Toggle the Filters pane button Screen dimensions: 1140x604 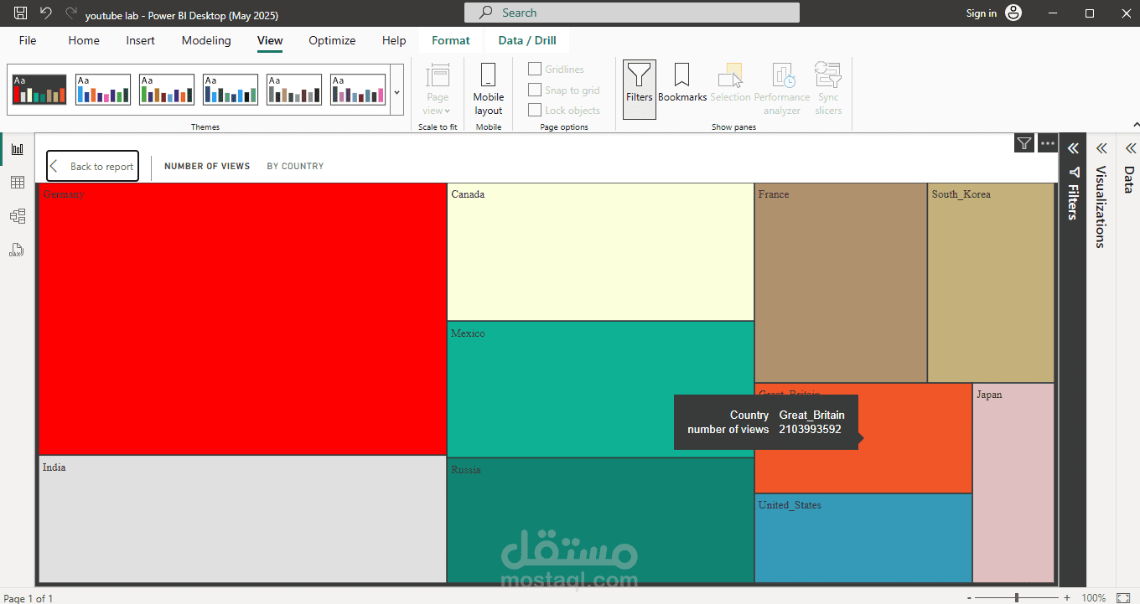pyautogui.click(x=640, y=90)
